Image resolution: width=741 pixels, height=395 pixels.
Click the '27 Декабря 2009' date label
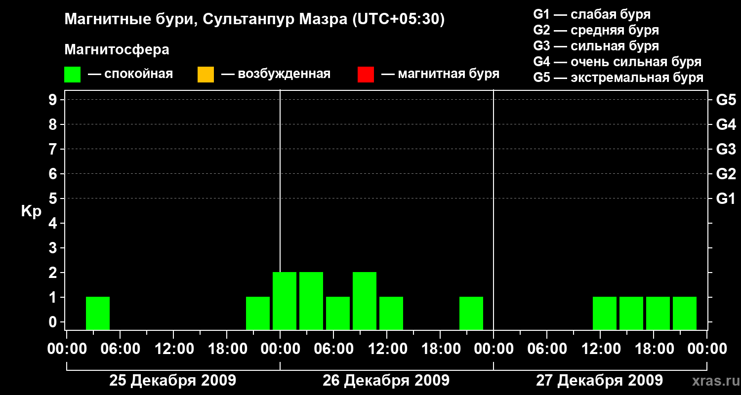pyautogui.click(x=600, y=381)
